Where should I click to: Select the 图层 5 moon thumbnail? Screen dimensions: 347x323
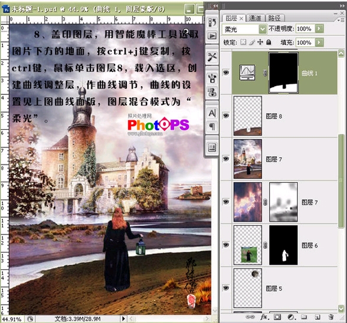pos(248,288)
